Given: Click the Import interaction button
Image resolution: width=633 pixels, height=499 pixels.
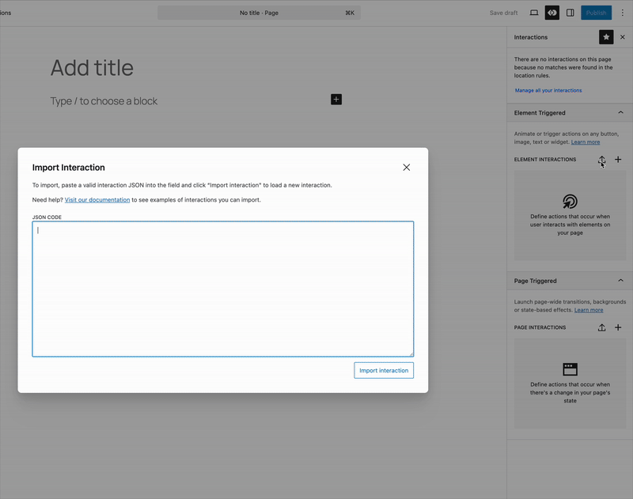Looking at the screenshot, I should 384,370.
